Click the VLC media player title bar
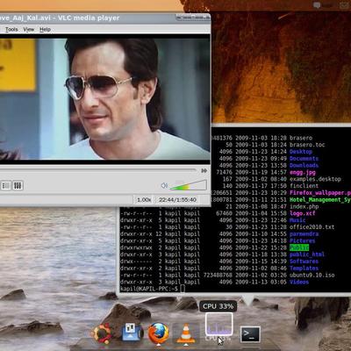The height and width of the screenshot is (351, 351). pyautogui.click(x=104, y=18)
